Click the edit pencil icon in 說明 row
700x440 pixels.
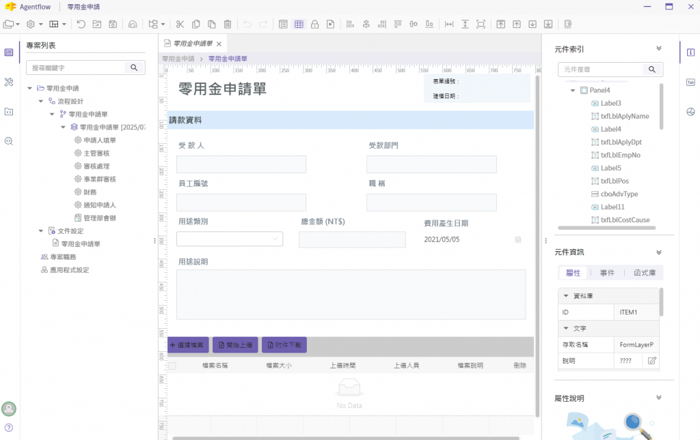coord(651,360)
